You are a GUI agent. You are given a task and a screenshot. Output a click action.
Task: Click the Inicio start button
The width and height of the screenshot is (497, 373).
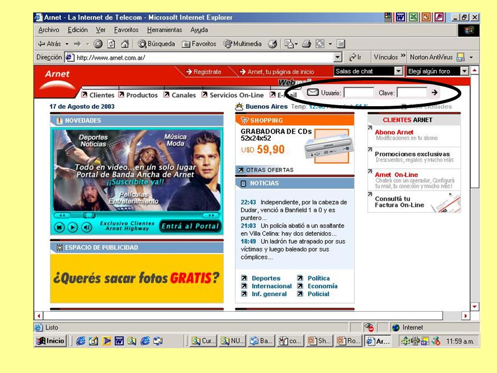pos(50,341)
